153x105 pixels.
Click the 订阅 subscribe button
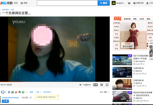tap(5, 101)
